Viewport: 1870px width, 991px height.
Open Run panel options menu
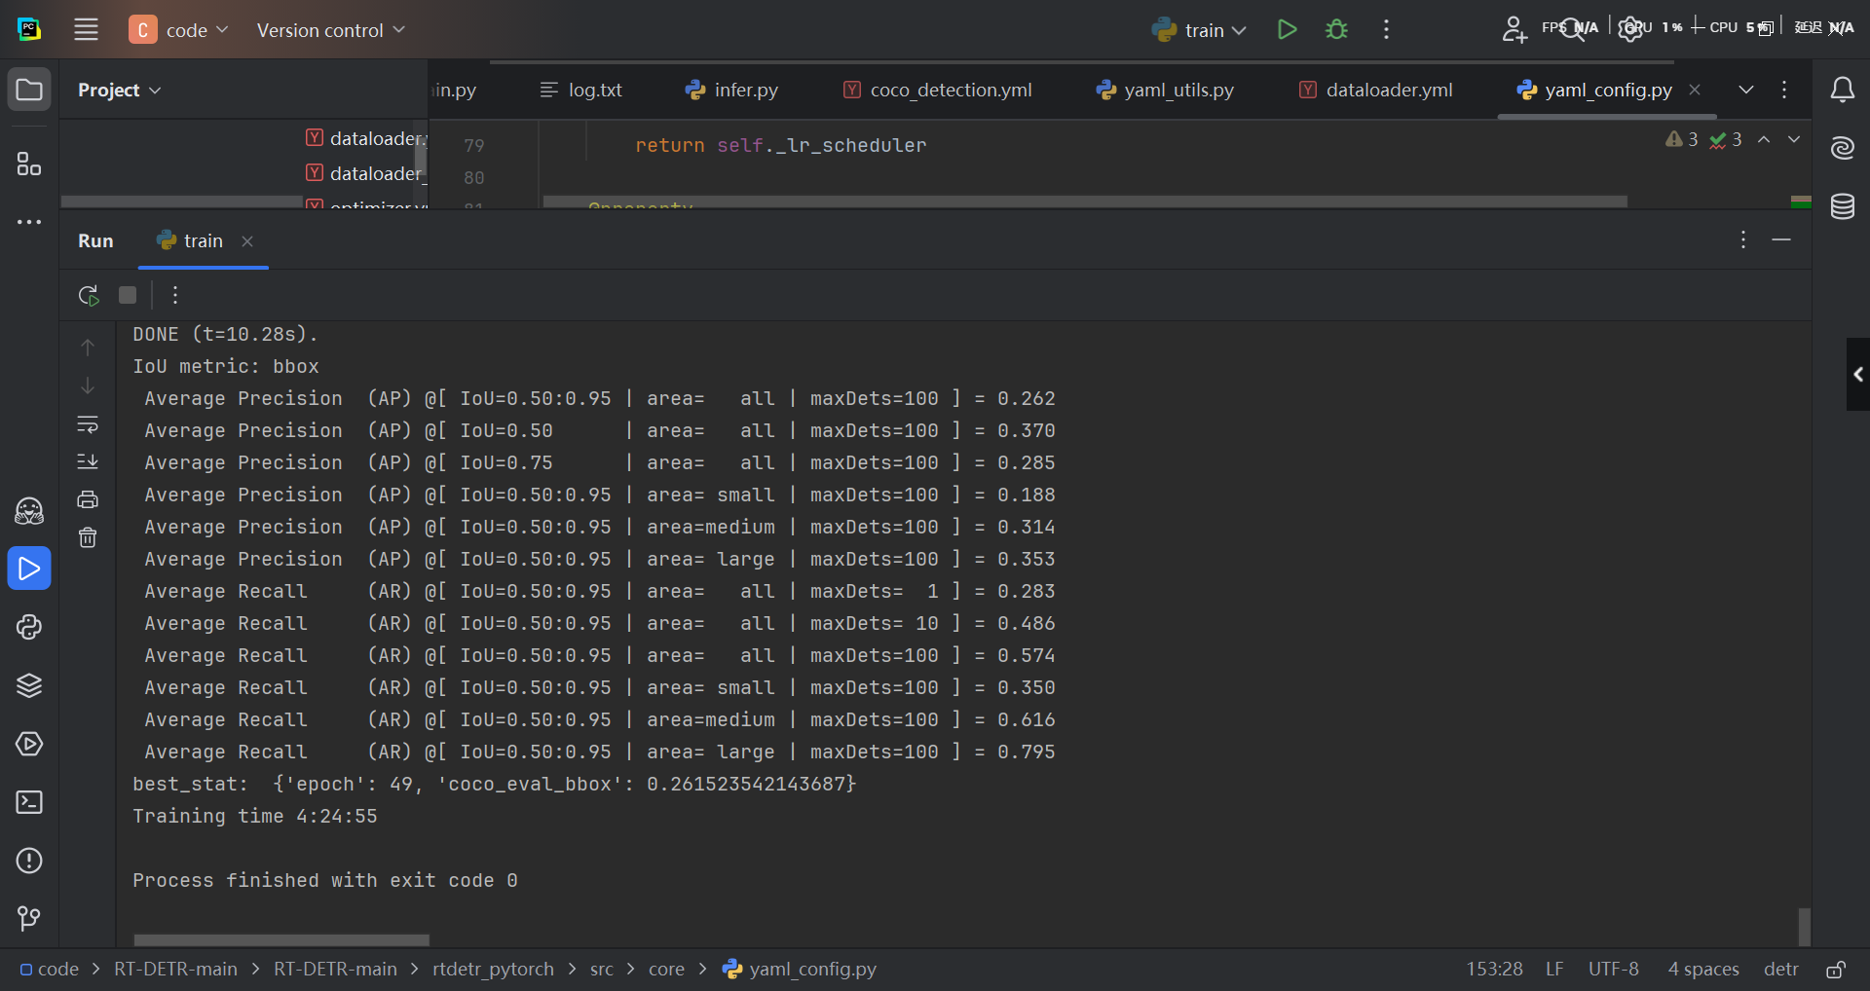[1743, 239]
